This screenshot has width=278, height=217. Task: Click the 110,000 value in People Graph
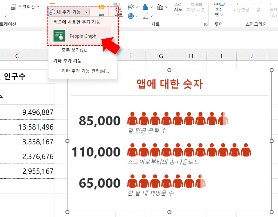[x=96, y=152]
